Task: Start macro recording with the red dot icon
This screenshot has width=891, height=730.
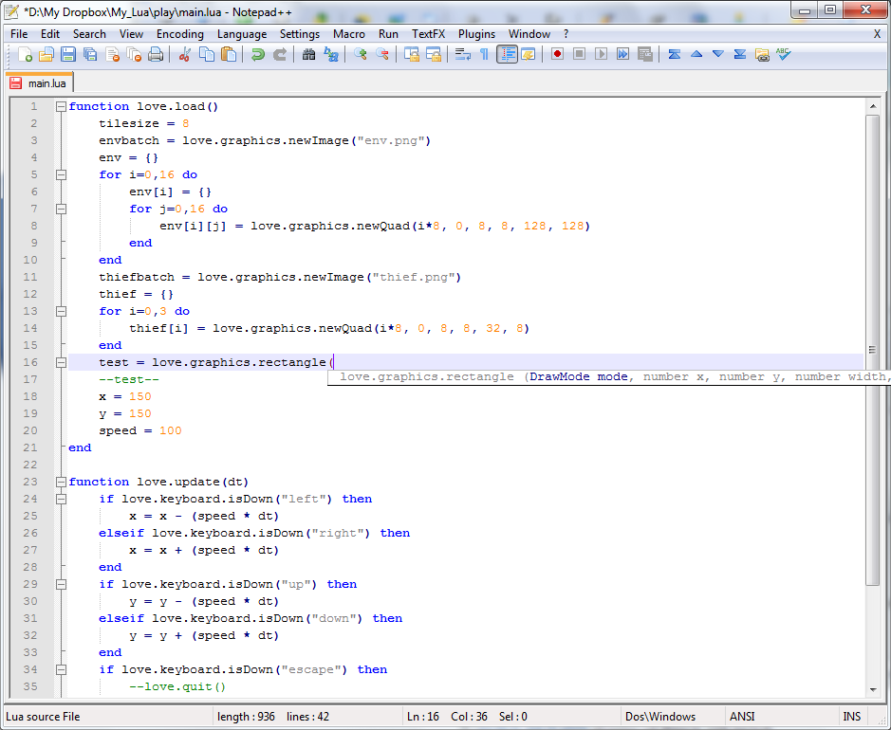Action: pos(557,55)
